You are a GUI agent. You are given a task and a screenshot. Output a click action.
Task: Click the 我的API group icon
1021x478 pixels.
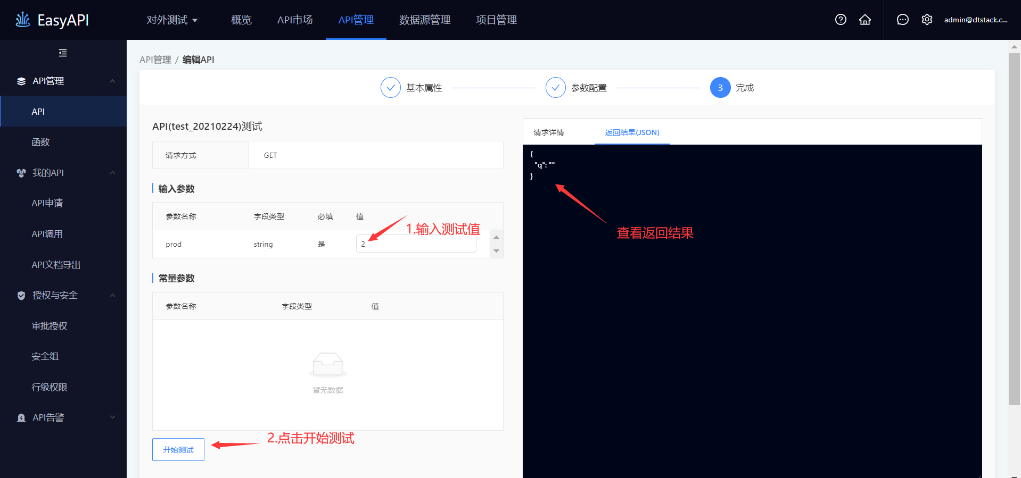pos(21,173)
